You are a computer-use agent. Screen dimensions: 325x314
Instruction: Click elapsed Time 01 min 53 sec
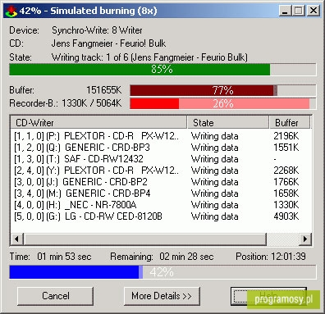pos(64,257)
